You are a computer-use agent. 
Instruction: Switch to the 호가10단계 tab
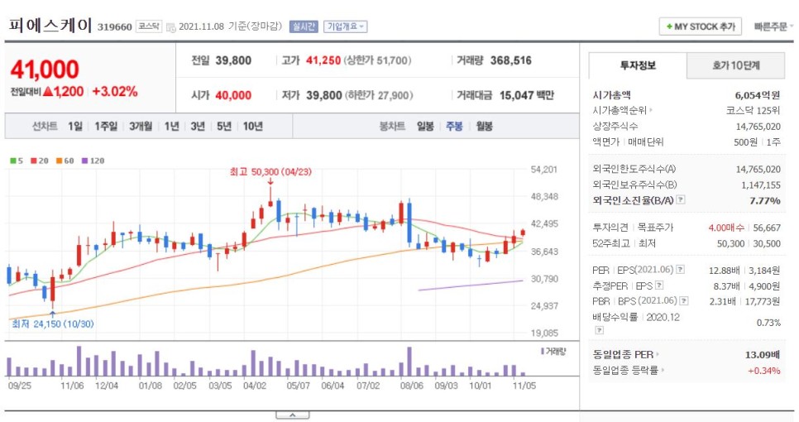click(736, 65)
